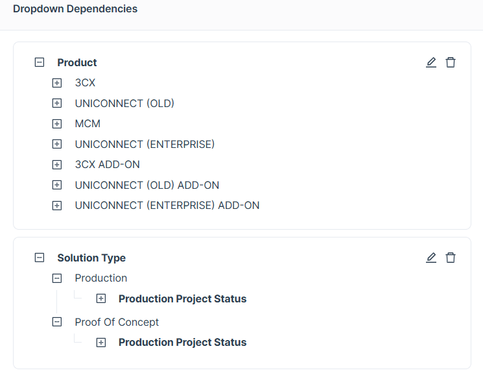Viewport: 483px width, 377px height.
Task: Collapse the Solution Type tree
Action: click(40, 258)
